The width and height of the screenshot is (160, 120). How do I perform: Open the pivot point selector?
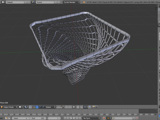(26, 107)
